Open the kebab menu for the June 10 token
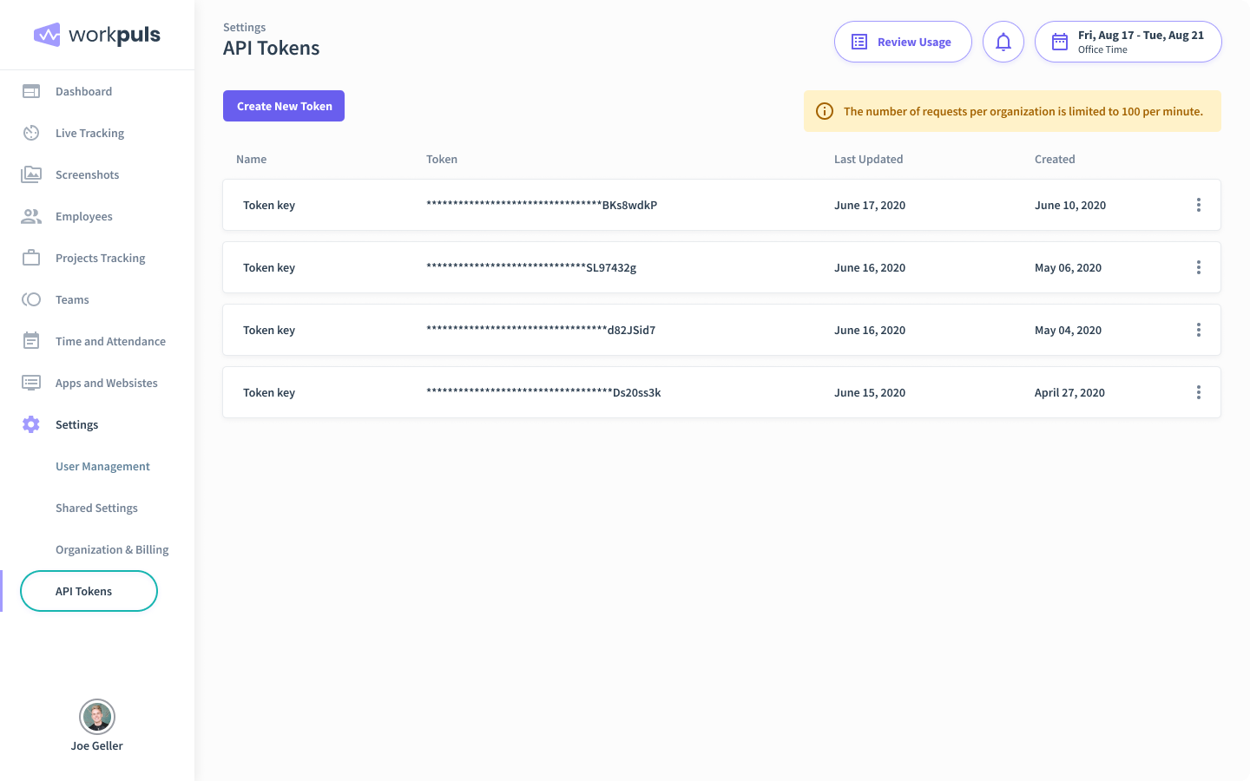 click(1199, 205)
